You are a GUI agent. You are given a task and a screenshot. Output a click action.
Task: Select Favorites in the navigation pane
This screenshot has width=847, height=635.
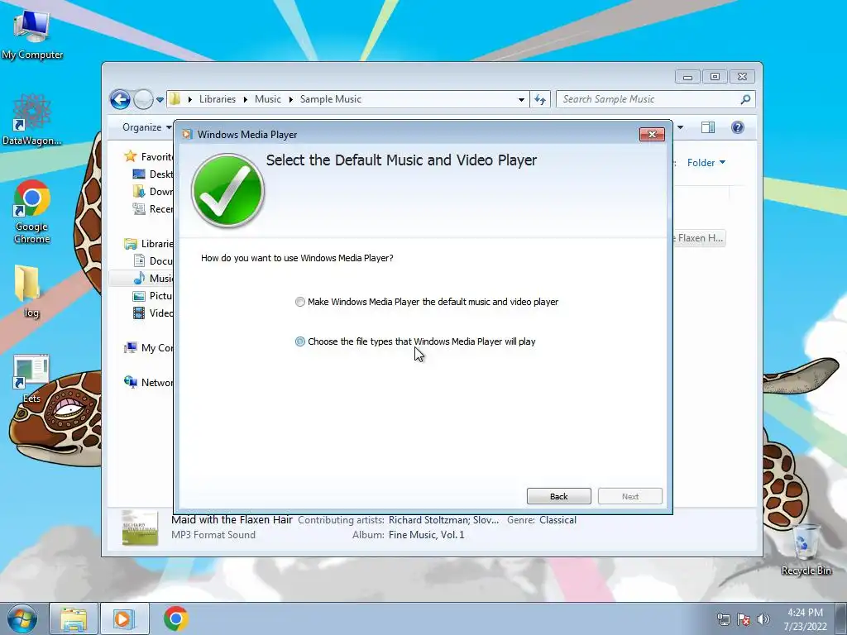(x=148, y=156)
